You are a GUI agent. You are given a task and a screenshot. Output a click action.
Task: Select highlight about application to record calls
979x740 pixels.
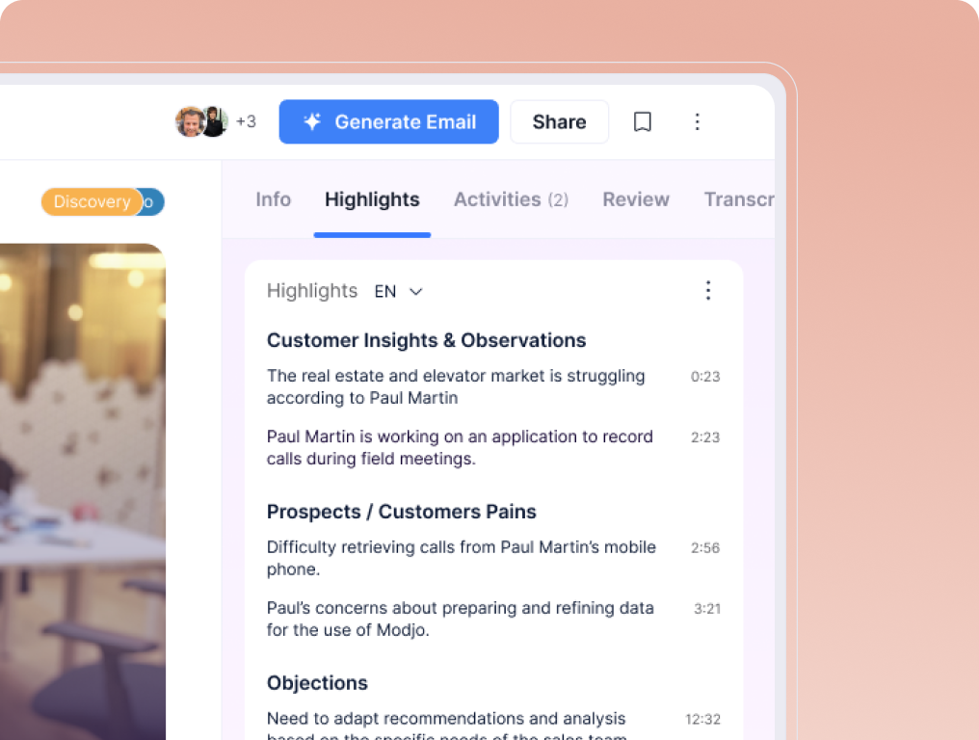[460, 447]
